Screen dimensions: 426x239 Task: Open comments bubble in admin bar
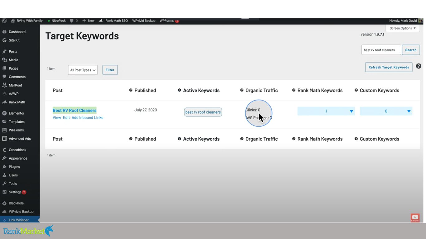(x=74, y=21)
